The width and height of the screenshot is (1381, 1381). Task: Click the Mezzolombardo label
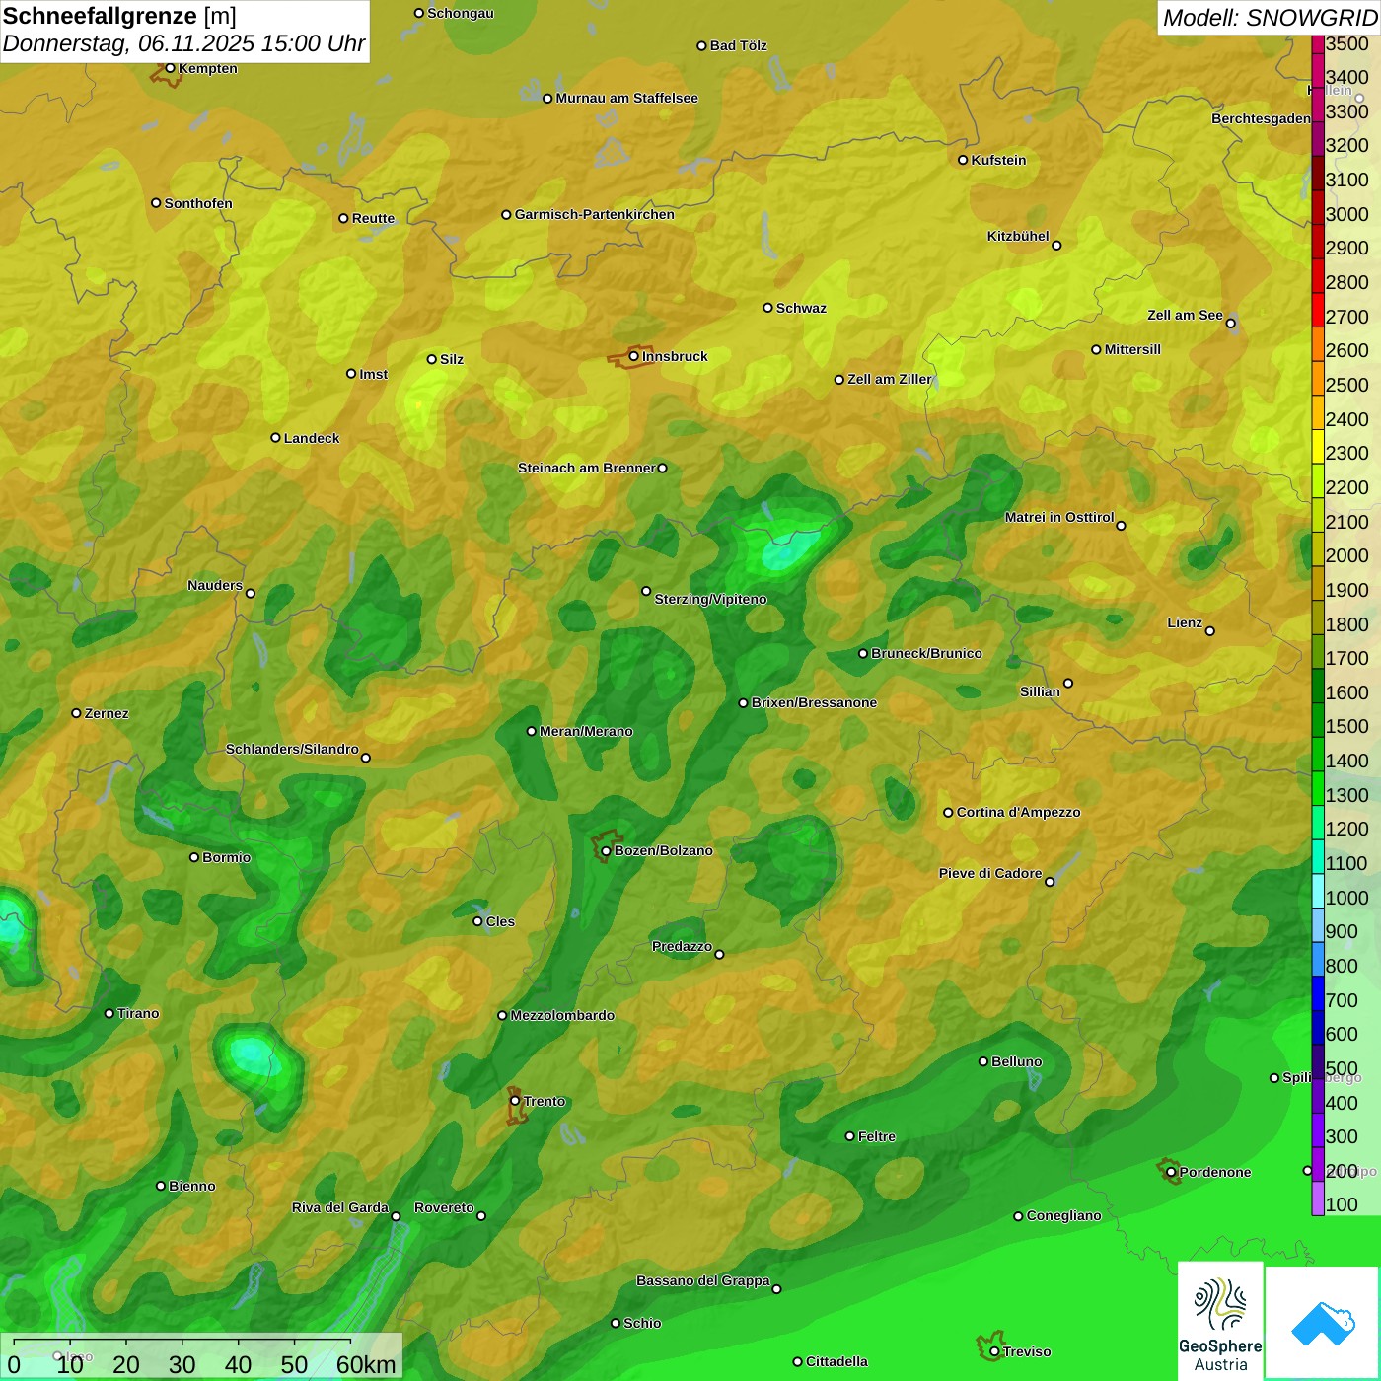coord(563,1015)
